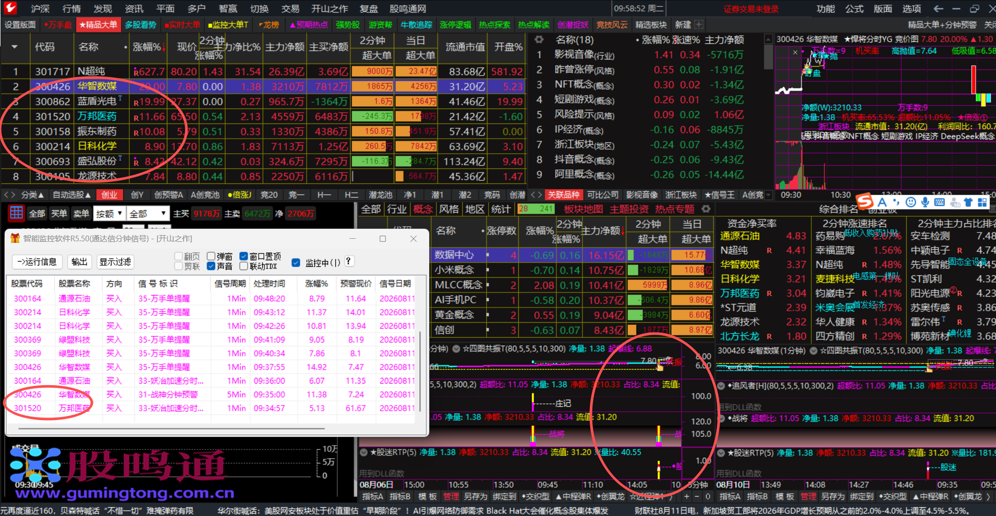Toggle the 翻页 checkbox

179,256
